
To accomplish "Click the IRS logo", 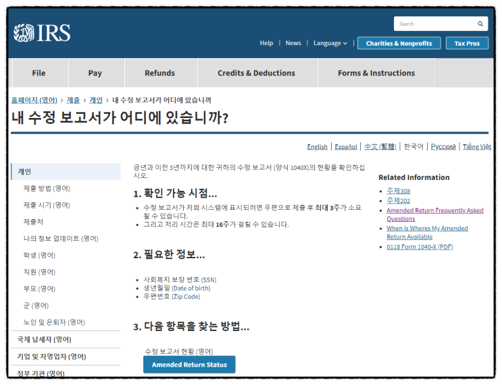I will pos(42,33).
